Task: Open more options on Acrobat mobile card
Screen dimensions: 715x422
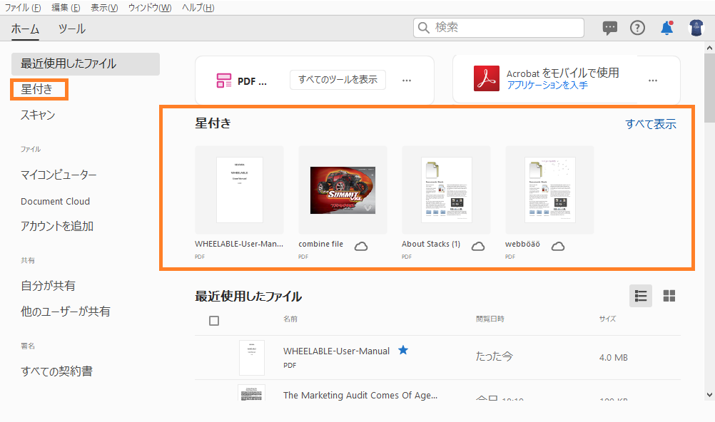Action: click(x=653, y=81)
